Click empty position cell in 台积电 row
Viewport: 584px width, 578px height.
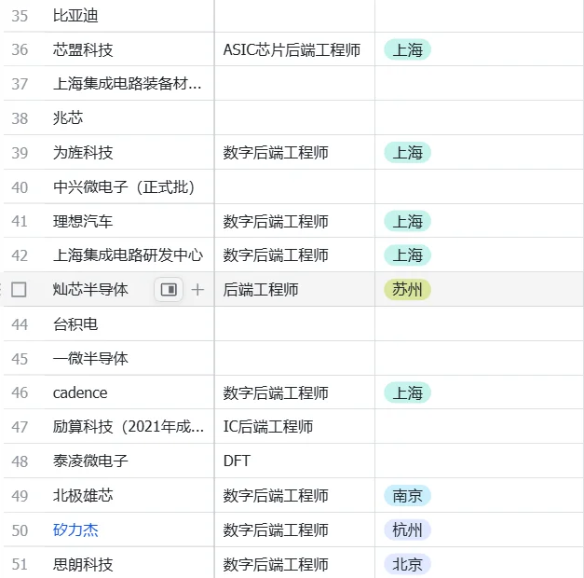pos(294,324)
